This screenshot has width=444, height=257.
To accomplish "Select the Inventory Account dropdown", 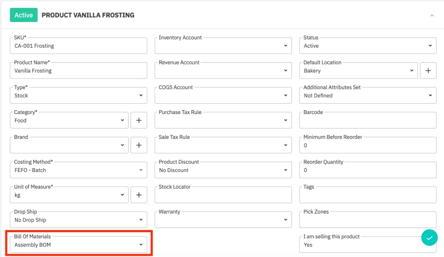I will 223,46.
